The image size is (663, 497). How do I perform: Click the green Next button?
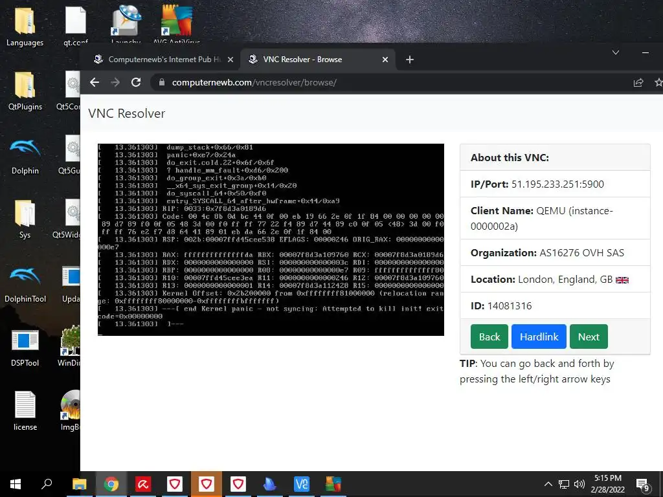(589, 337)
